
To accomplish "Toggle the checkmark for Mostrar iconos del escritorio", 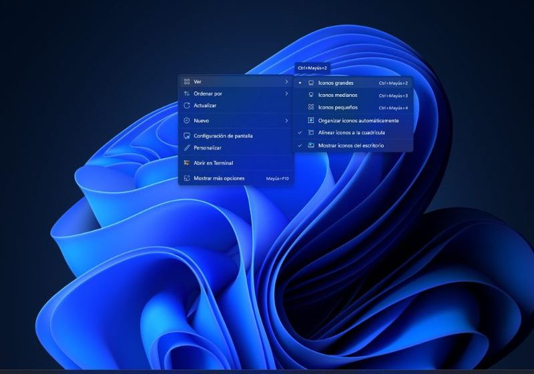I will click(x=300, y=146).
